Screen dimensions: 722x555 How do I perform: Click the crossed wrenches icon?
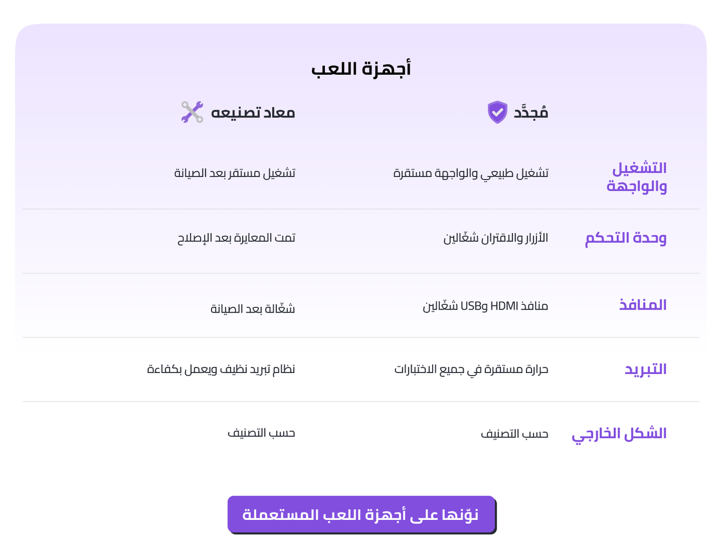(x=192, y=112)
